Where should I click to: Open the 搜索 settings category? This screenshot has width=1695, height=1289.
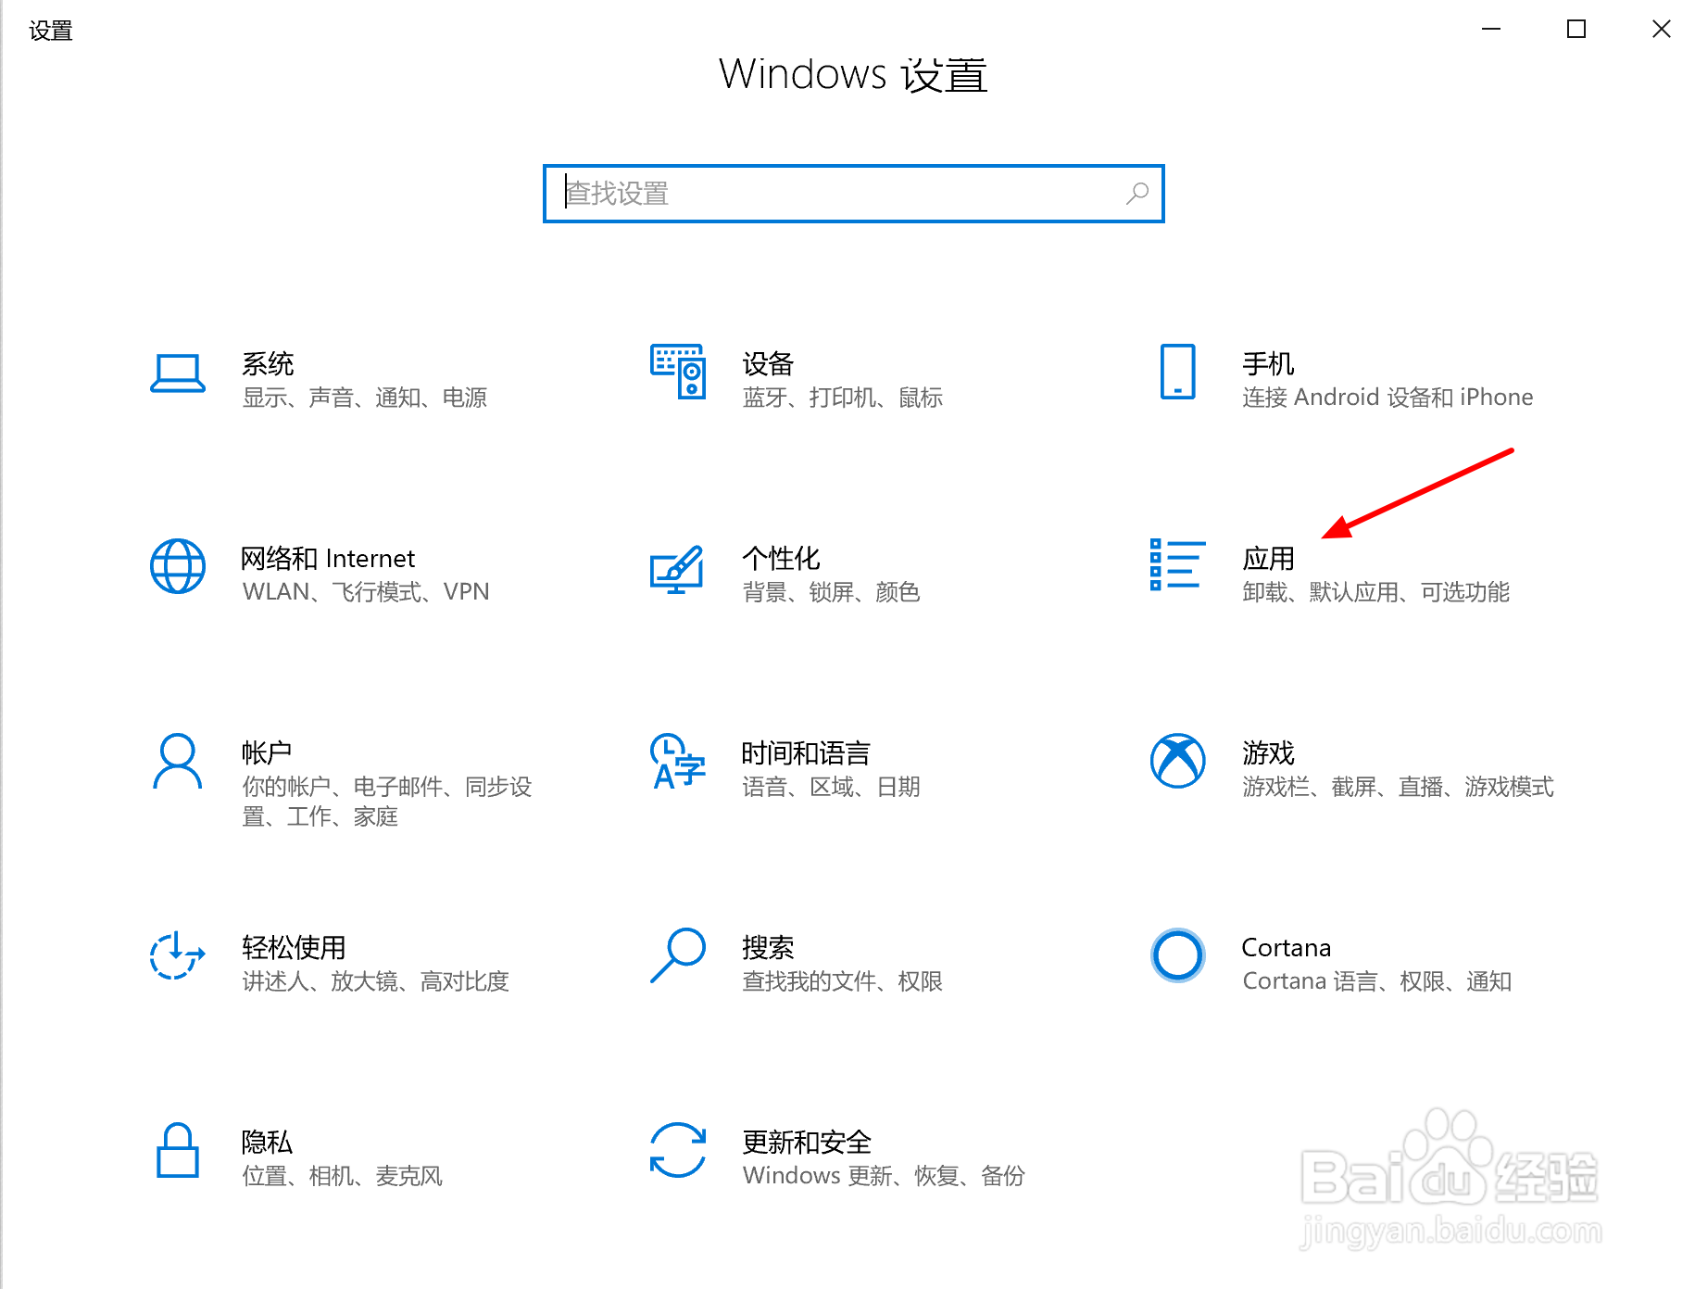pos(768,947)
